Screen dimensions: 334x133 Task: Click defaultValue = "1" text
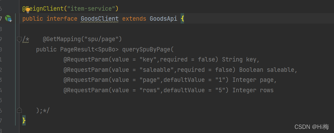194,80
